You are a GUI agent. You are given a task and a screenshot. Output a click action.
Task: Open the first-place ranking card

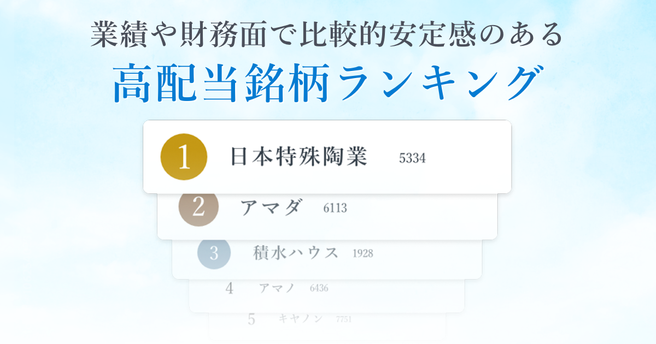coord(327,157)
